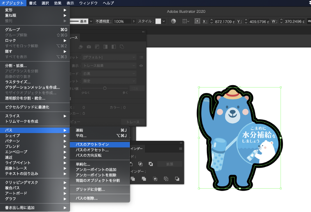Select 平均... in the path submenu
Image resolution: width=311 pixels, height=212 pixels.
(100, 136)
